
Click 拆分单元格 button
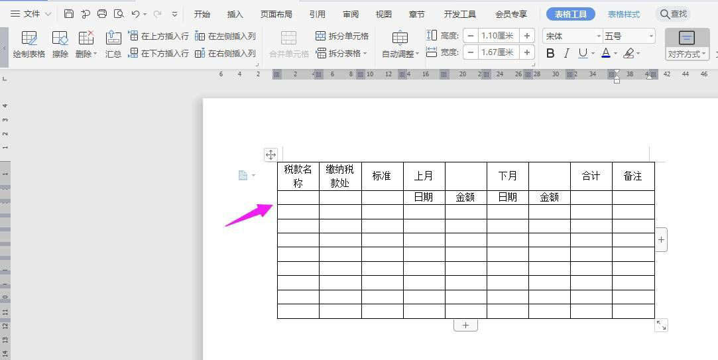tap(342, 36)
